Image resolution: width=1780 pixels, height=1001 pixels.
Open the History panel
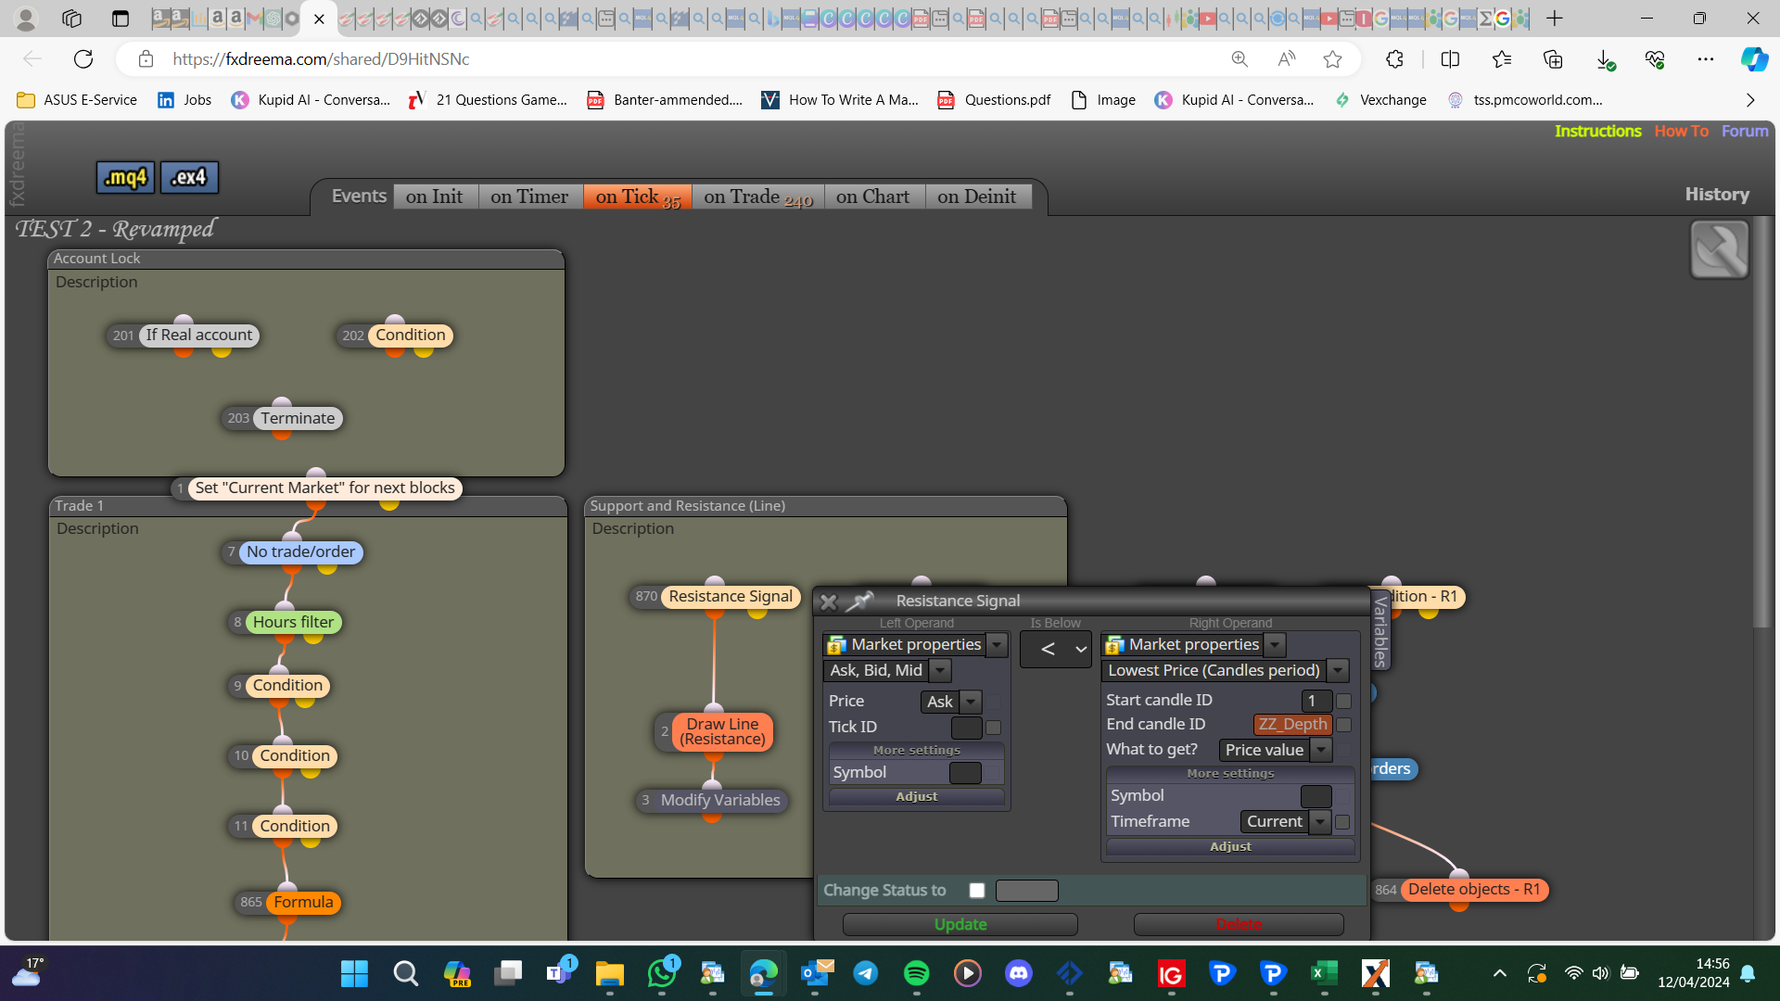tap(1717, 195)
